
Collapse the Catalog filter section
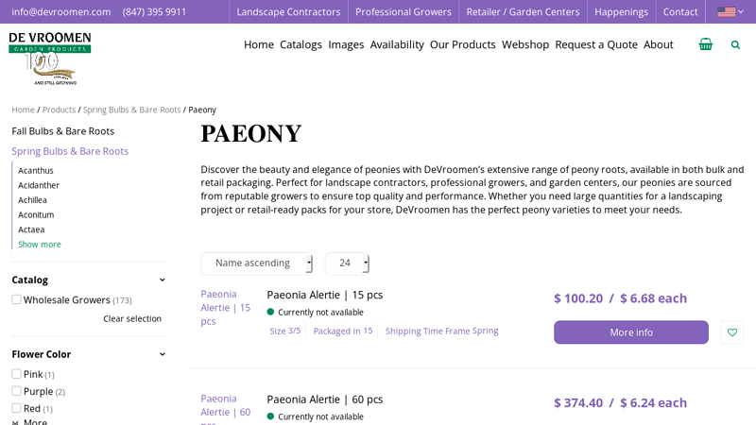(163, 280)
